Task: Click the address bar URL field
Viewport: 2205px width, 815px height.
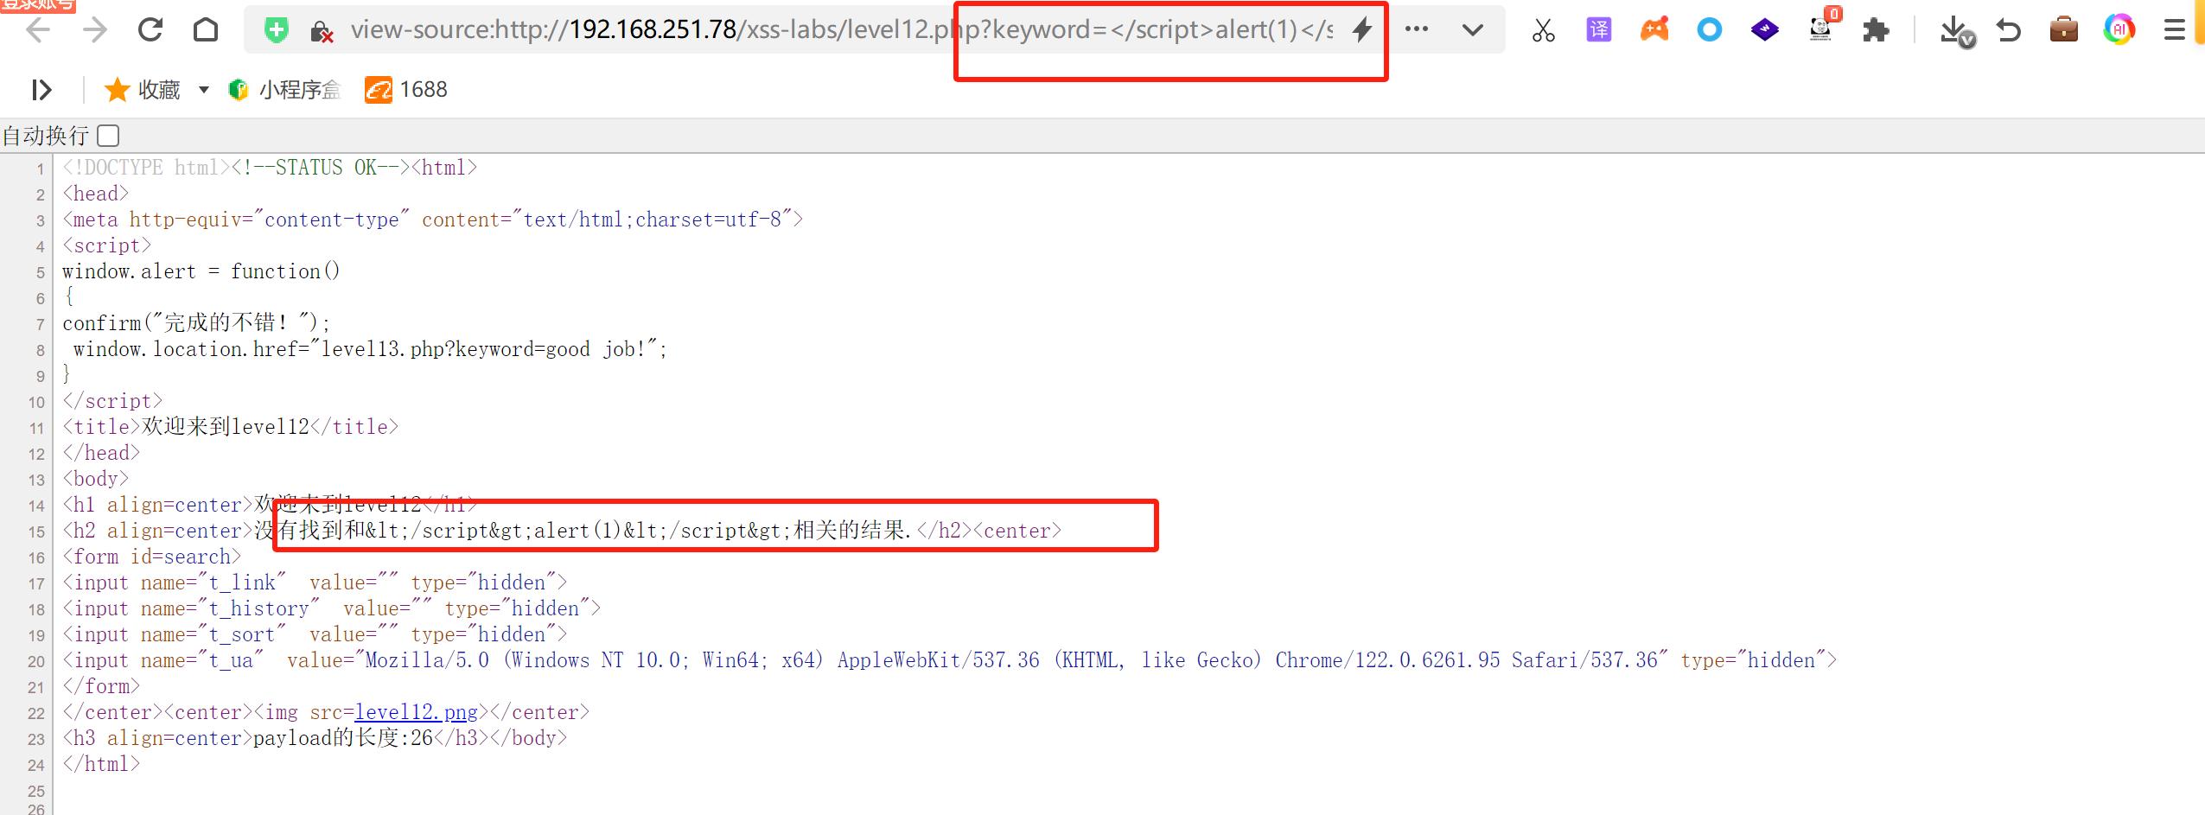Action: [x=843, y=30]
